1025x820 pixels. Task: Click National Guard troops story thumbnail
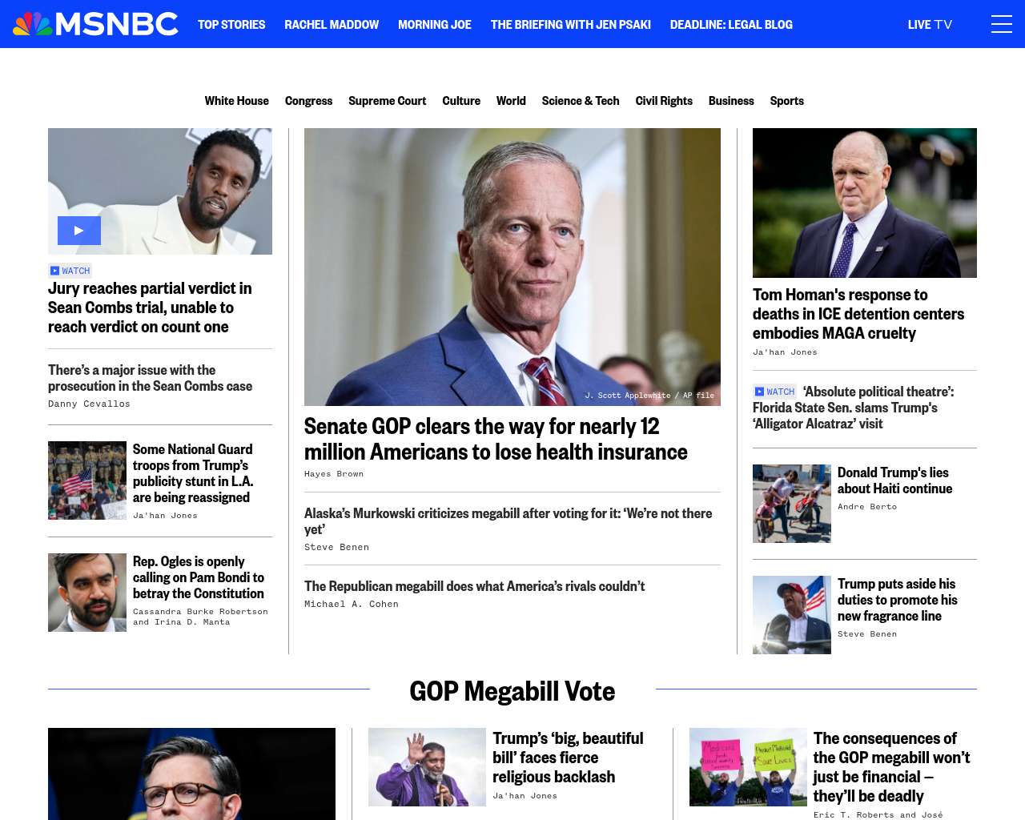(x=87, y=480)
